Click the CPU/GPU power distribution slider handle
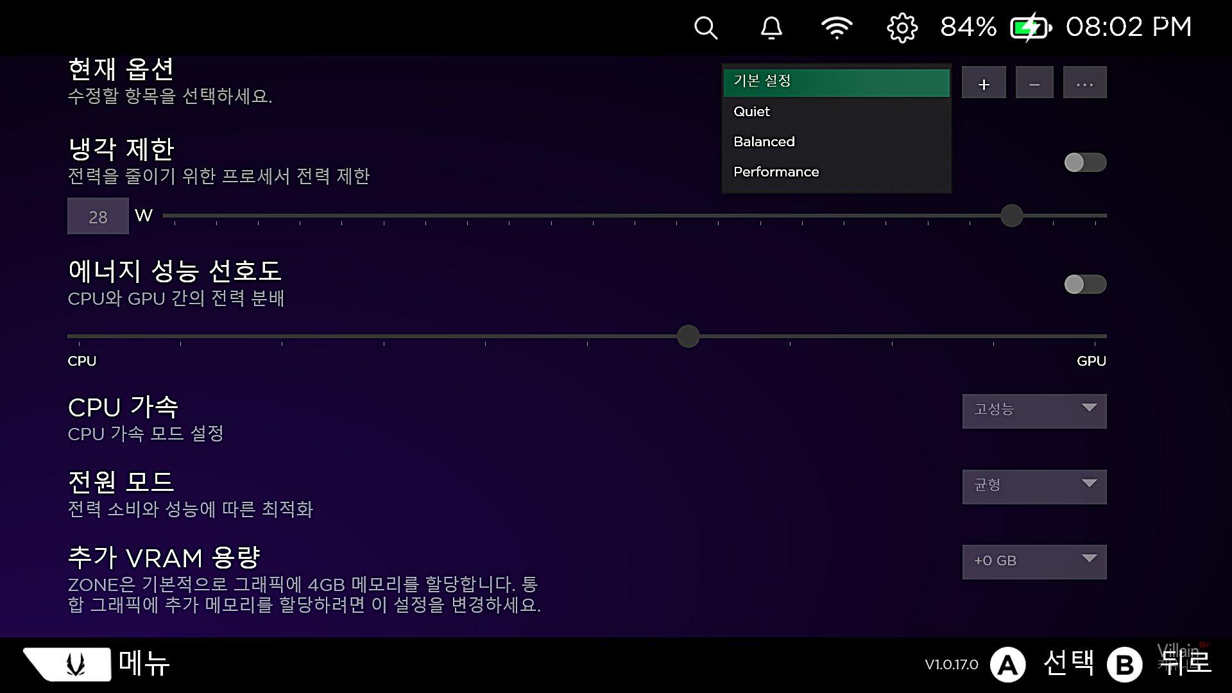 689,336
